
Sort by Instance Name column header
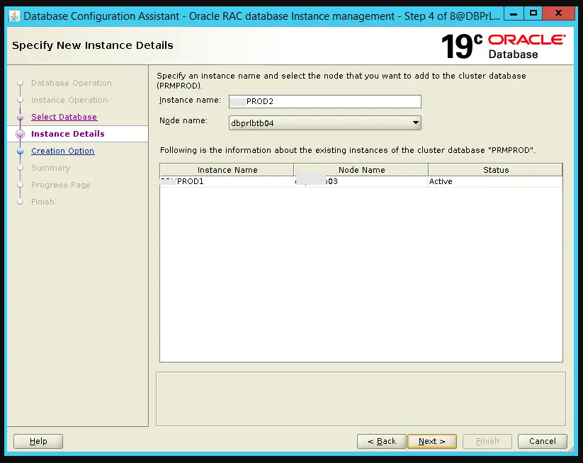(x=227, y=170)
